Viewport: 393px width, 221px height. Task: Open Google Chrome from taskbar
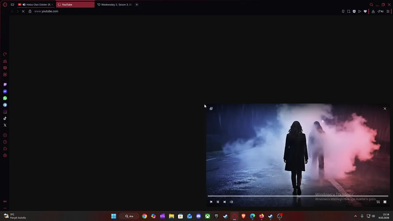click(144, 216)
